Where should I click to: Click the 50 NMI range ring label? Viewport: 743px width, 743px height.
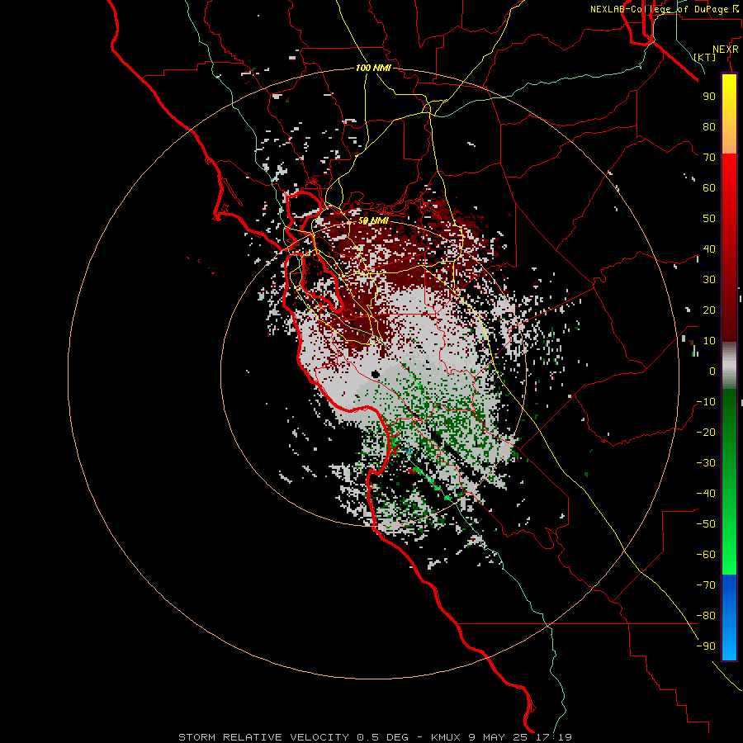pos(373,220)
